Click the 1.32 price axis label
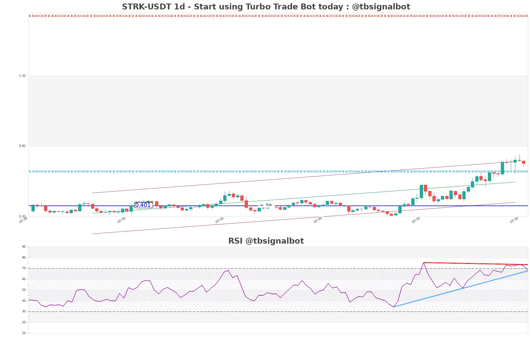The width and height of the screenshot is (532, 355). 22,76
